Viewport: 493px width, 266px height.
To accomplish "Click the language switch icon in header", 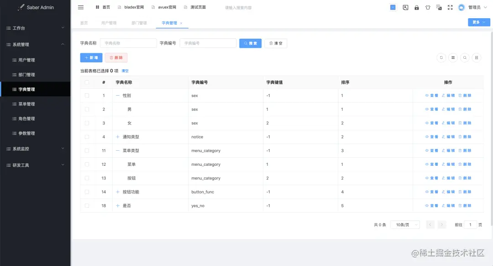I will coord(439,7).
